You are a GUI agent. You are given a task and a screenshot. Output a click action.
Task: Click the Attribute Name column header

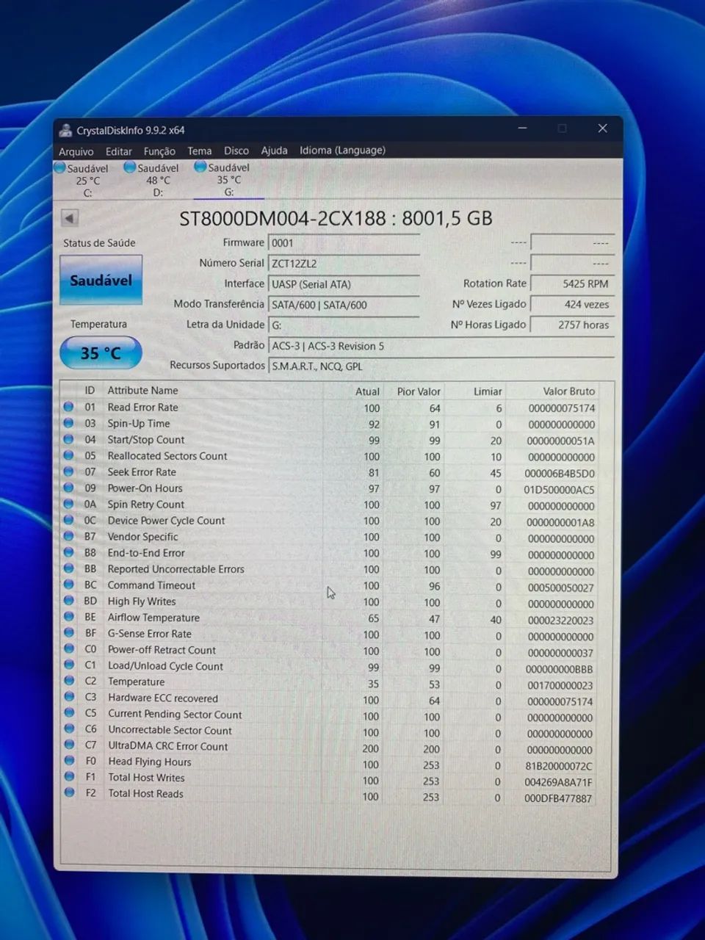click(x=142, y=391)
